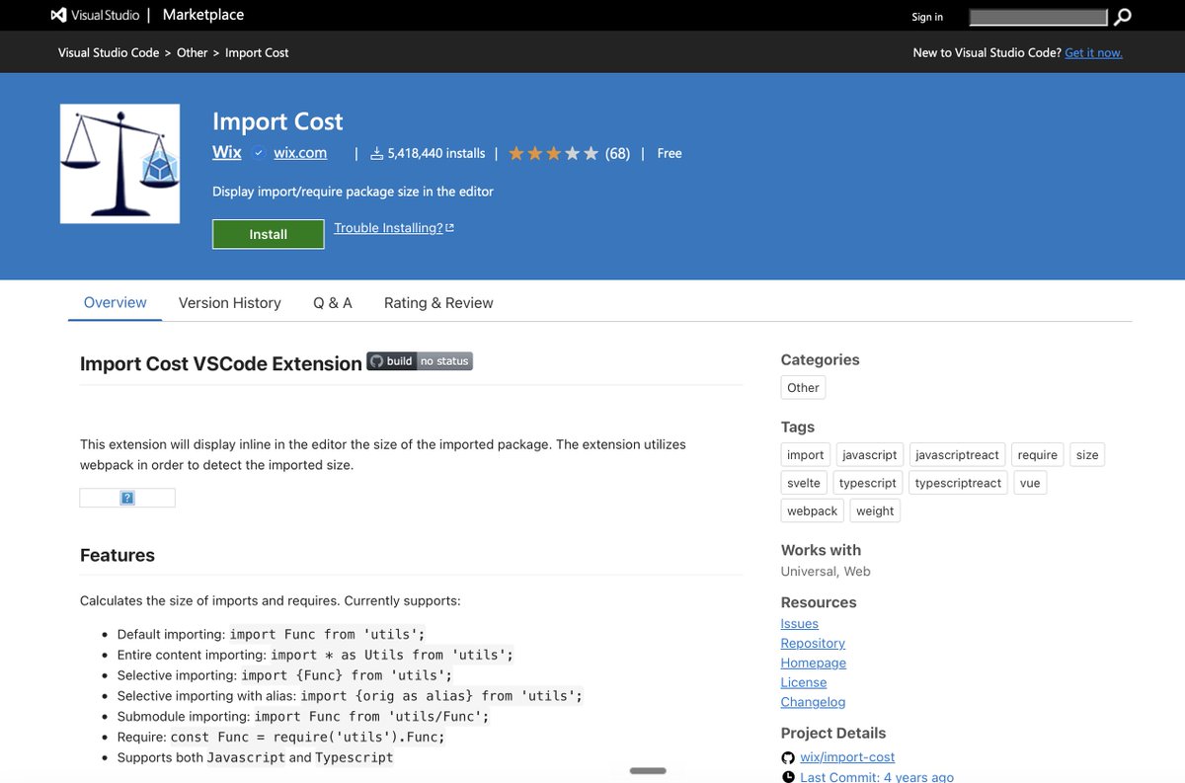1185x783 pixels.
Task: Switch to the Q & A tab
Action: (333, 303)
